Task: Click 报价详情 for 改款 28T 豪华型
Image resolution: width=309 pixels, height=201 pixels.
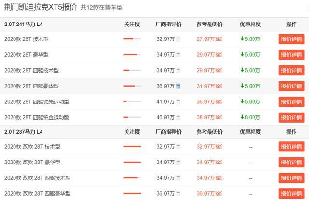Action: click(291, 163)
